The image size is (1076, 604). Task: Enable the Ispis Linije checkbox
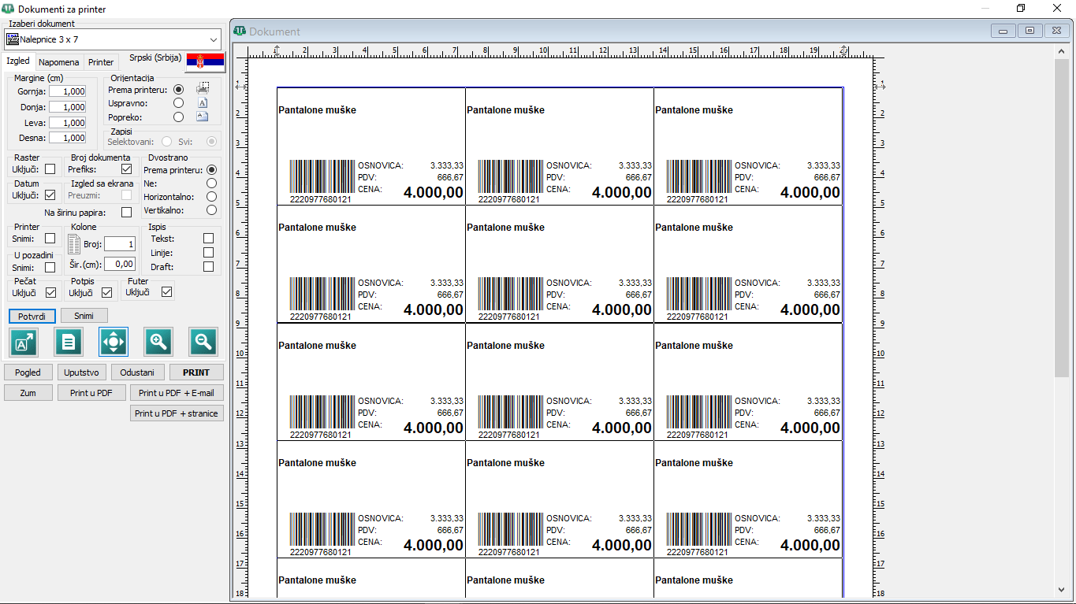click(x=208, y=252)
